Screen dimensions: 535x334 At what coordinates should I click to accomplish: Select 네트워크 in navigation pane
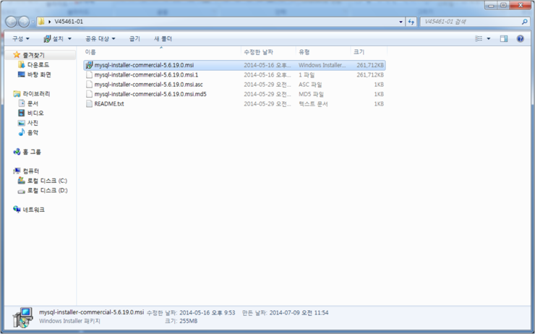coord(33,210)
